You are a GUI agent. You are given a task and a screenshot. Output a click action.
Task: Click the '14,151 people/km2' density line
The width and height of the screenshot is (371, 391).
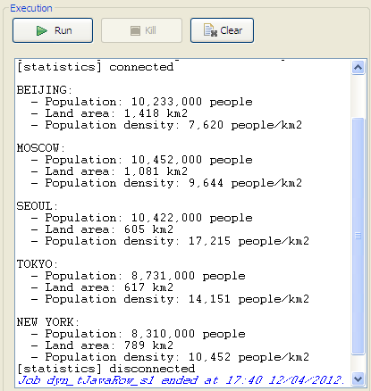[170, 299]
